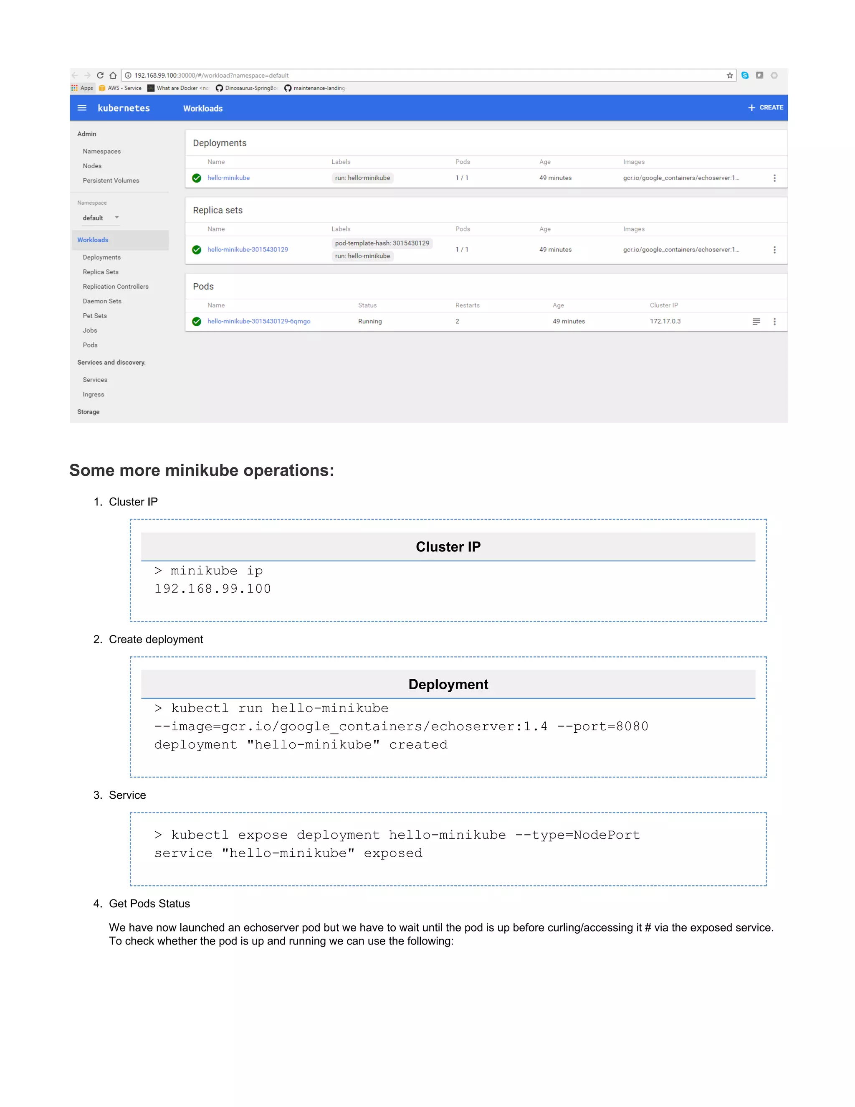Open the hello-minikube deployment link
Screen dimensions: 855x1107
click(x=228, y=178)
